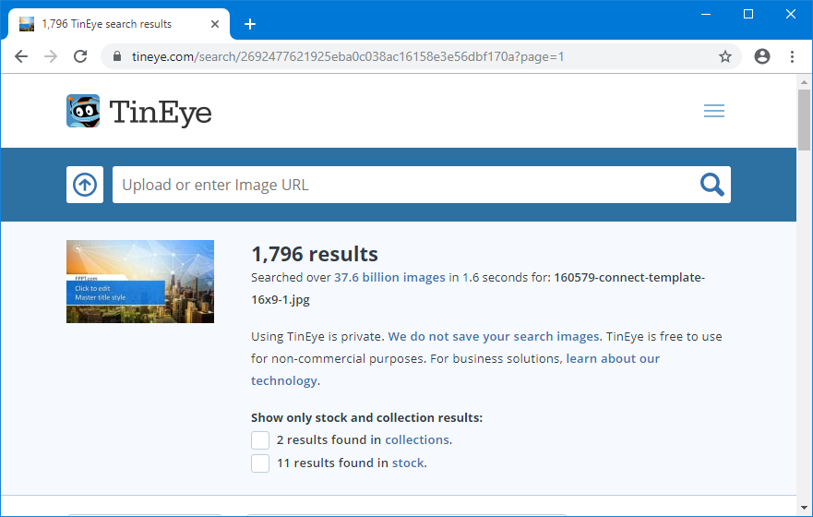
Task: Close the TinEye search results tab
Action: 216,24
